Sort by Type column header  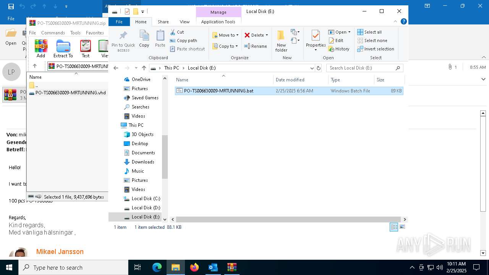(351, 80)
